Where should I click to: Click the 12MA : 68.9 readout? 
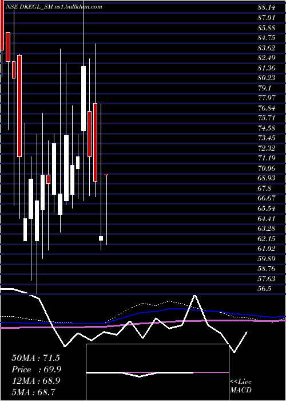click(35, 380)
